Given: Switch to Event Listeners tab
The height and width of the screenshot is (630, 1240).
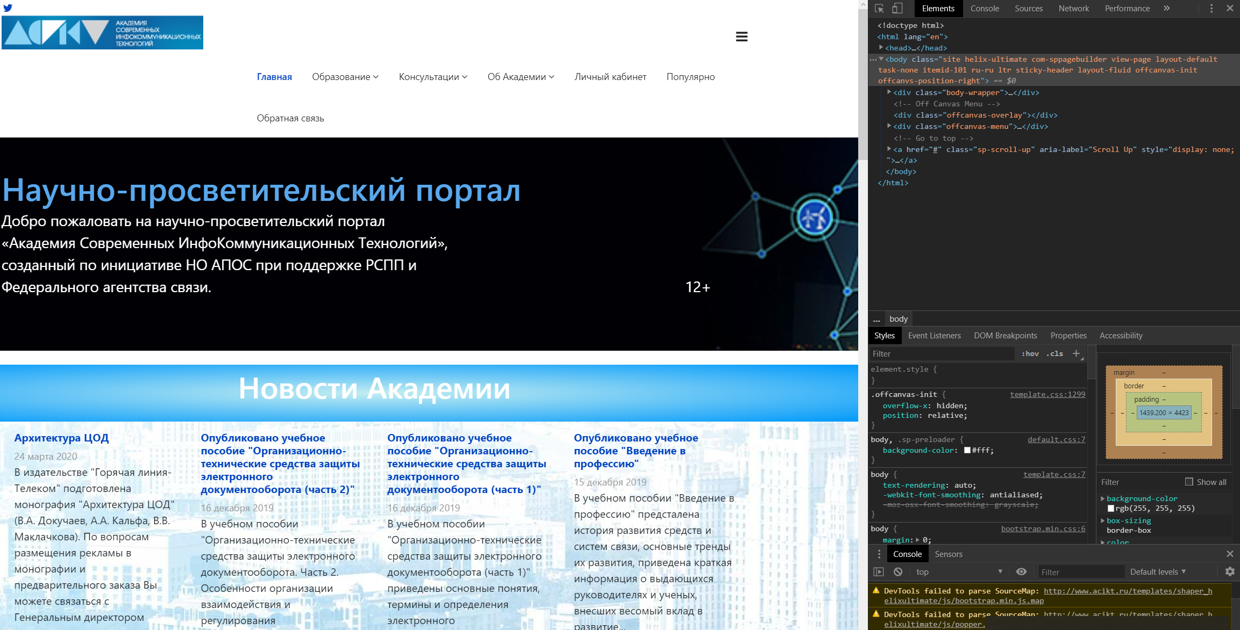Looking at the screenshot, I should [x=935, y=336].
